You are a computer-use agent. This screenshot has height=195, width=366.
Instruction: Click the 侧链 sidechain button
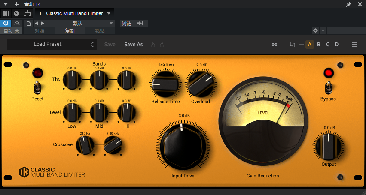tap(127, 24)
